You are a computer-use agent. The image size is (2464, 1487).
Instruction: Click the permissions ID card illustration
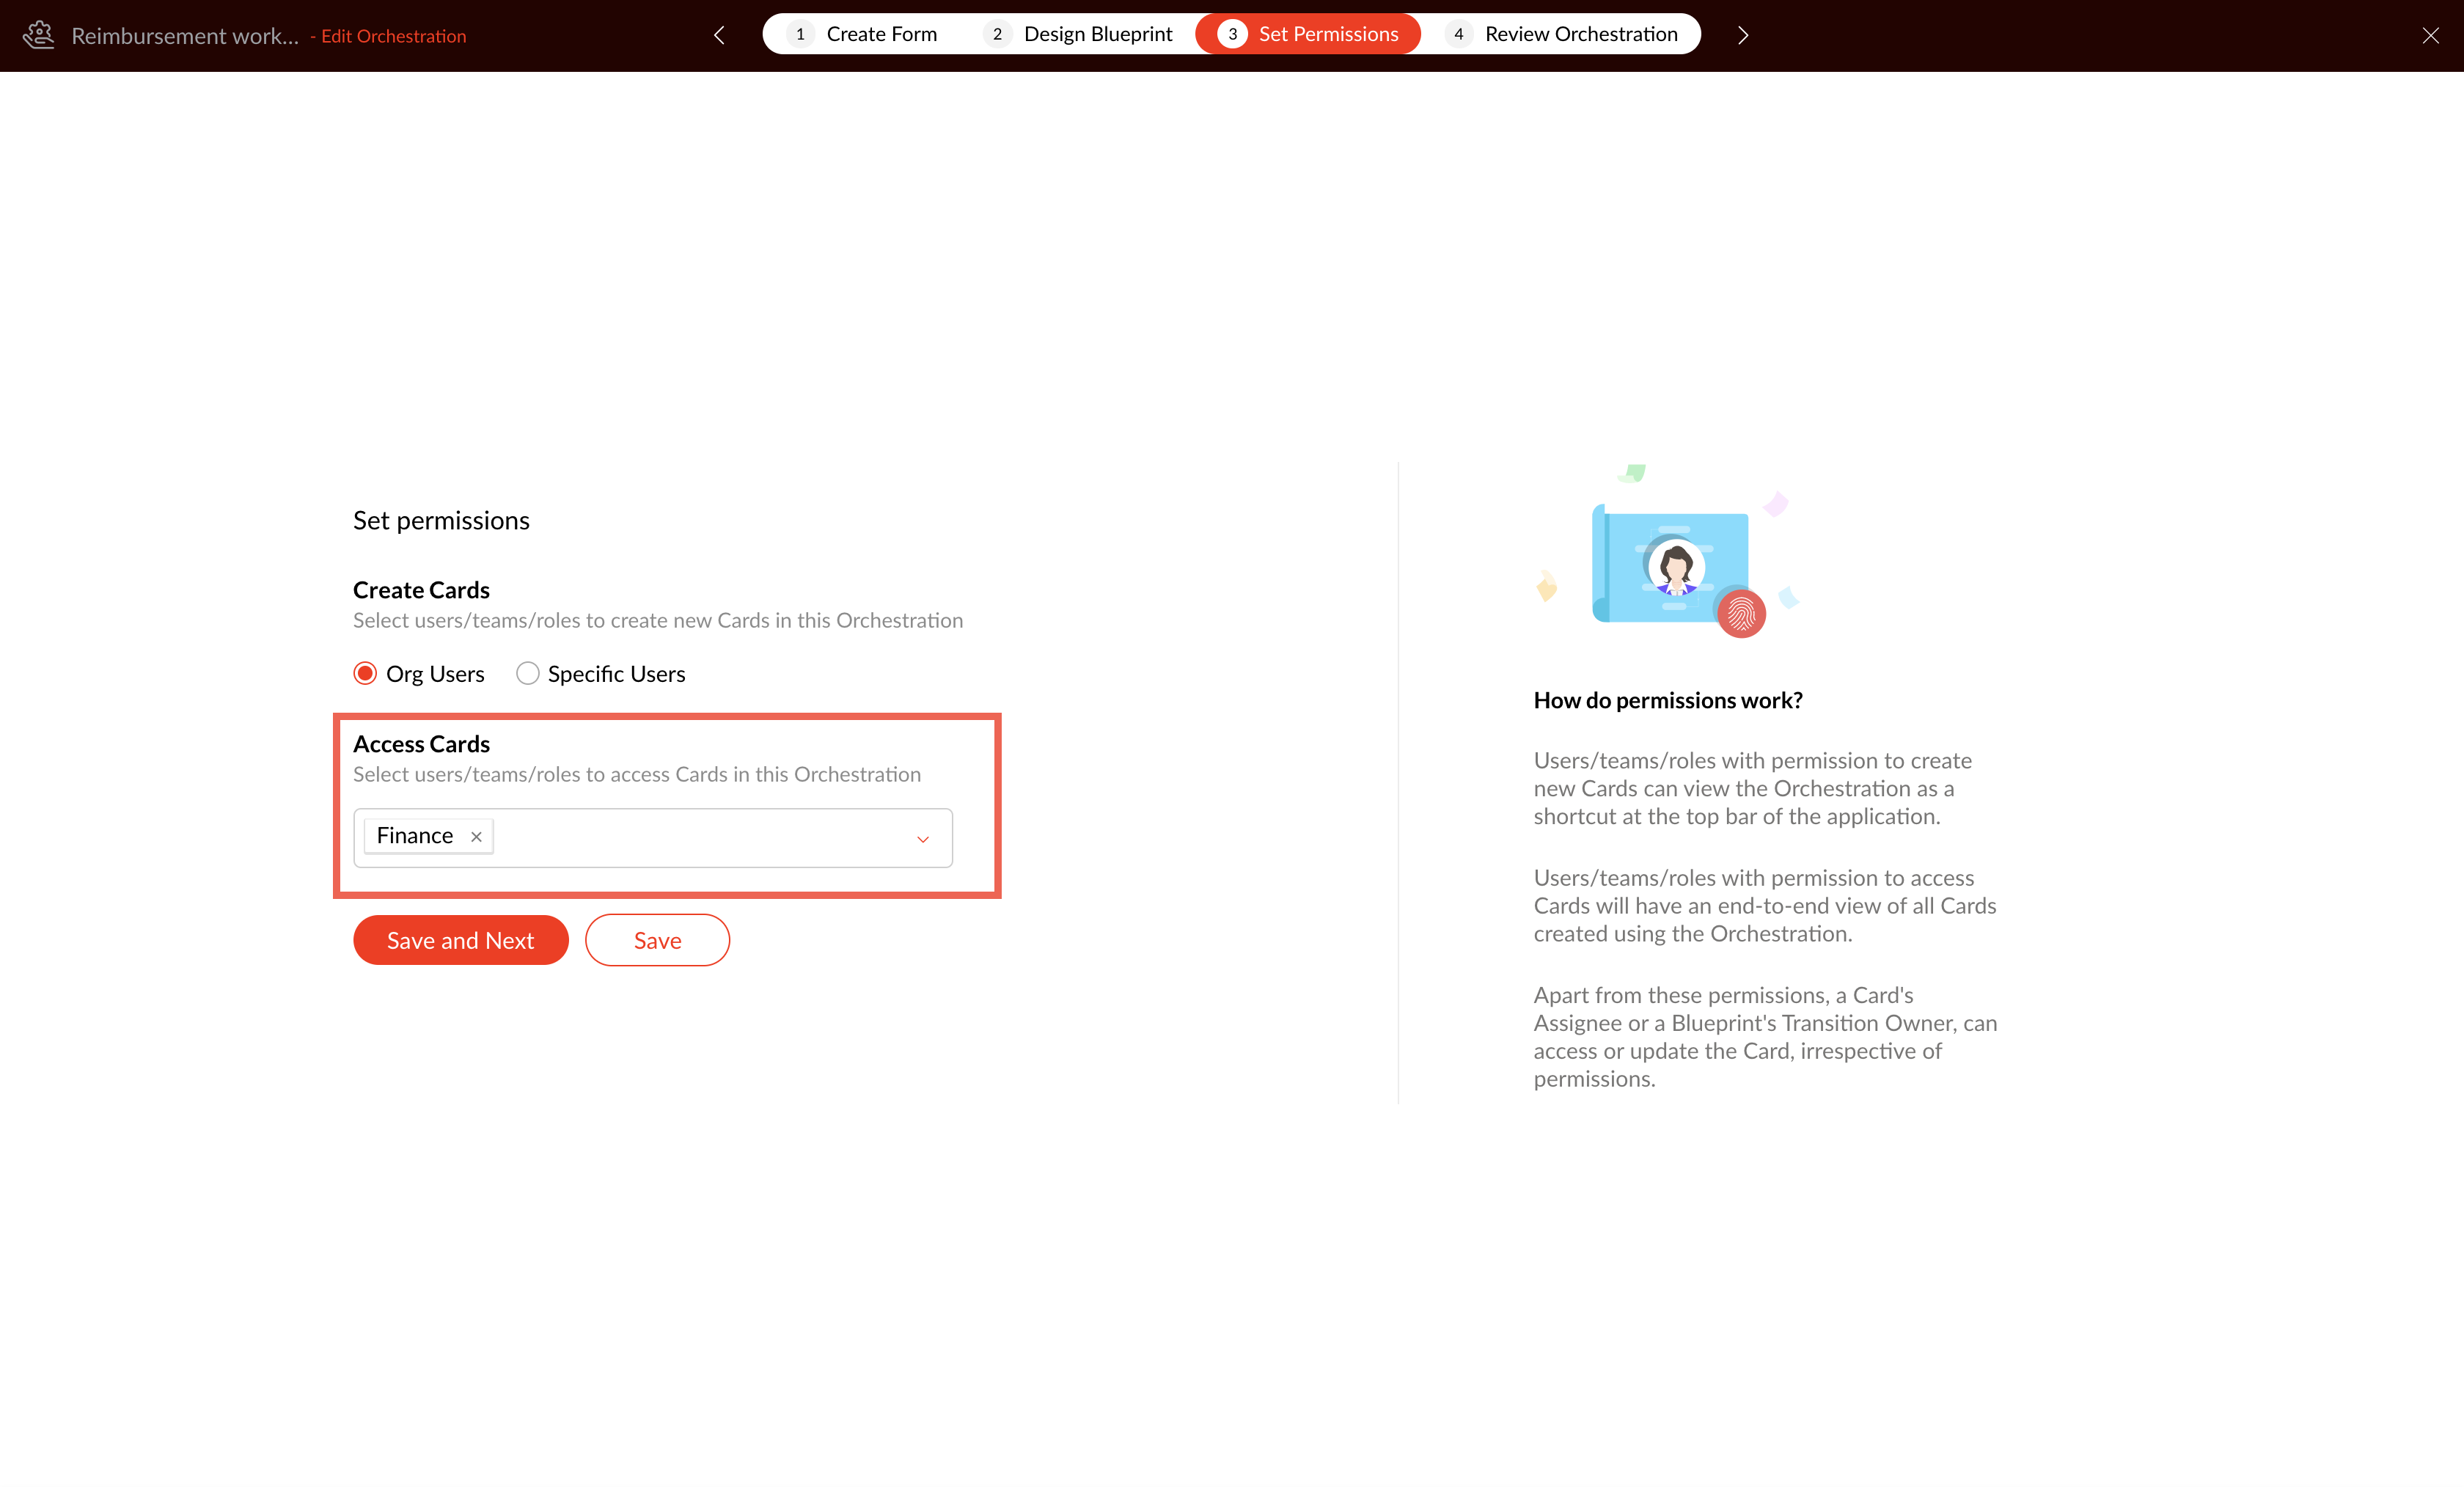point(1670,566)
